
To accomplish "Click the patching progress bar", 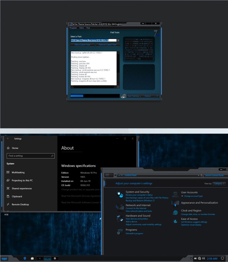I will [95, 96].
